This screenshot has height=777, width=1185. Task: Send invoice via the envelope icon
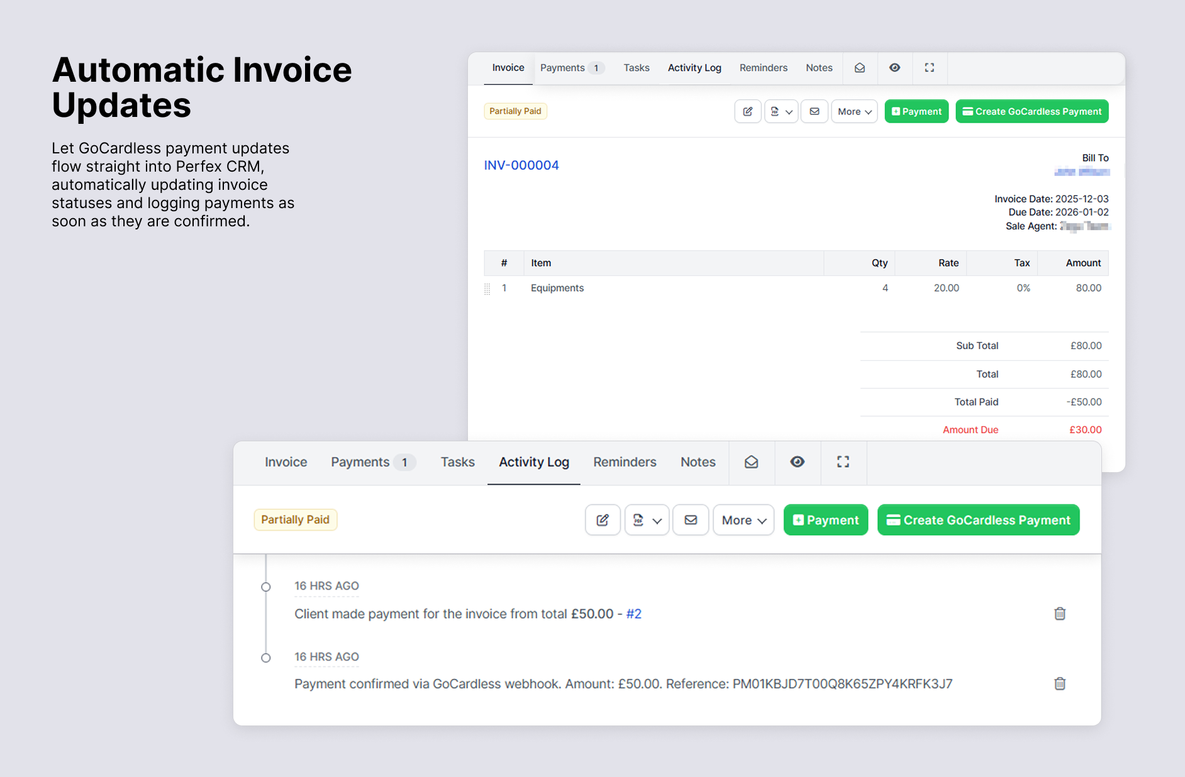[815, 111]
